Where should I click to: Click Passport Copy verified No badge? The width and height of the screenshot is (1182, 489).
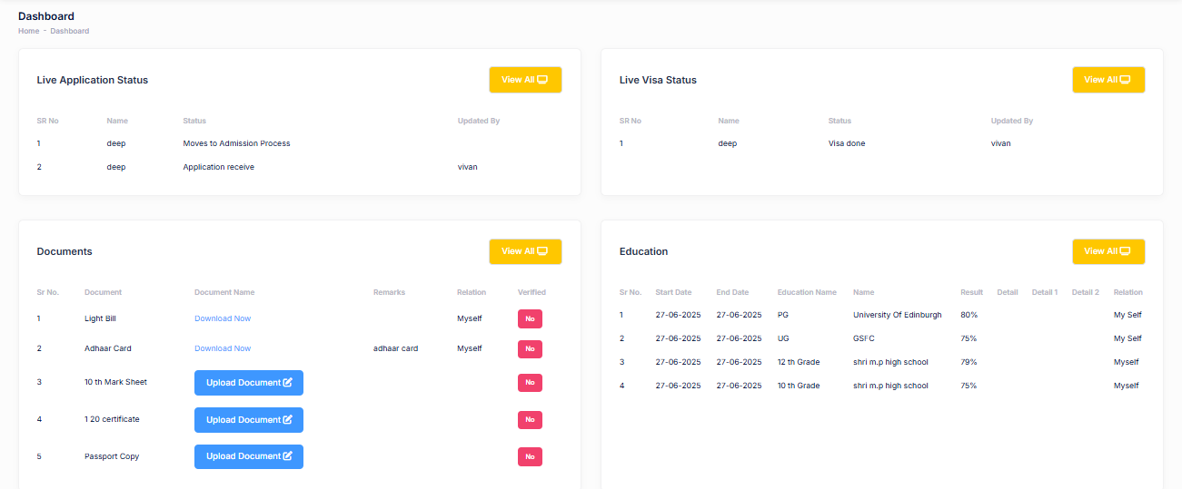530,457
